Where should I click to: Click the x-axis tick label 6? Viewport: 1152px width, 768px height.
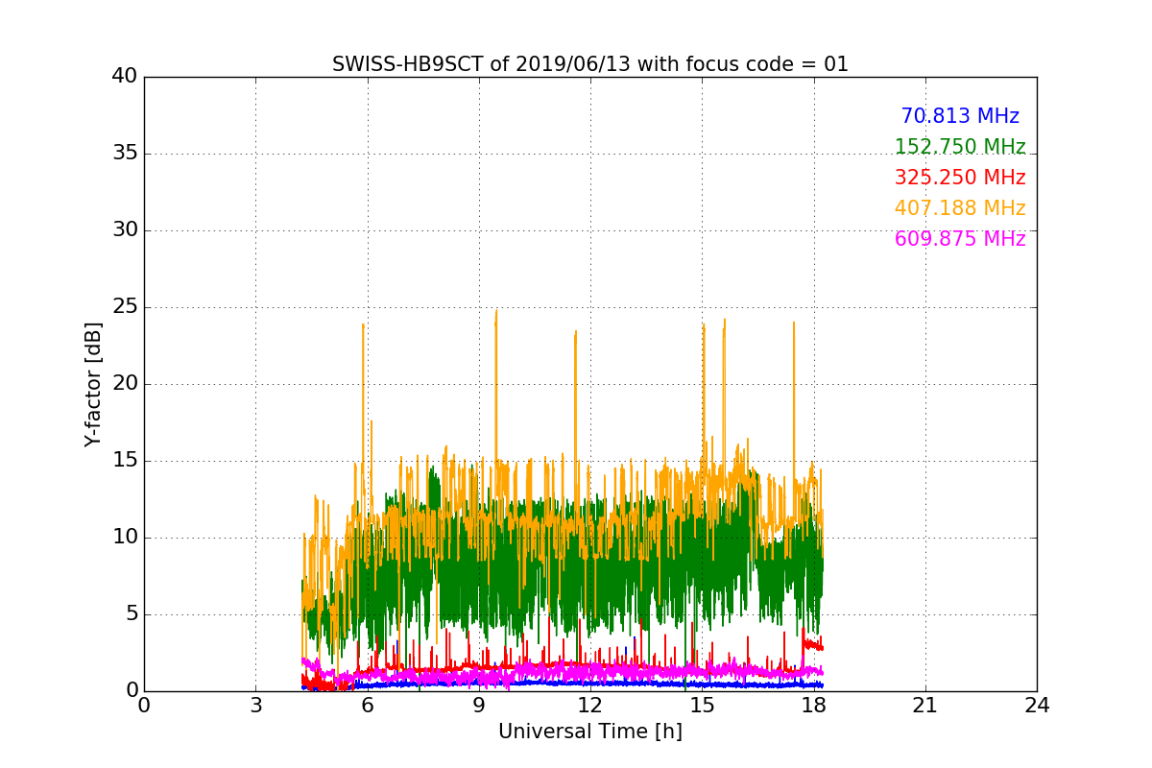coord(368,706)
